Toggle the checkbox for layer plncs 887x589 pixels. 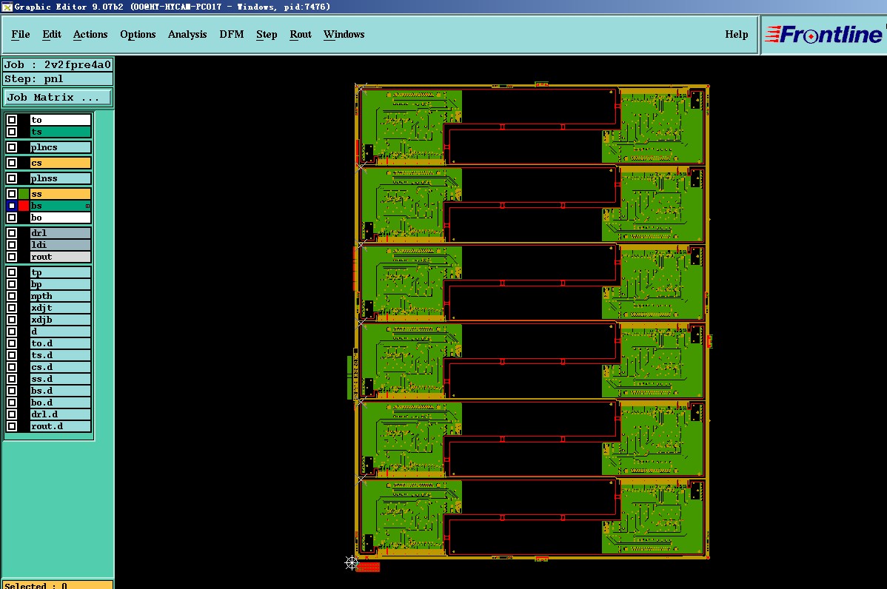12,147
